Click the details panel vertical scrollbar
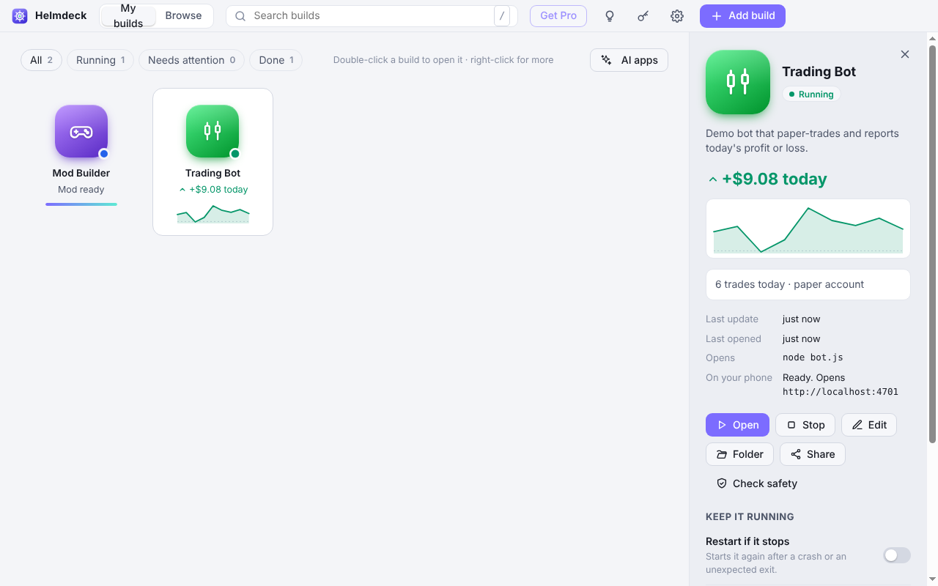This screenshot has height=586, width=938. [932, 244]
